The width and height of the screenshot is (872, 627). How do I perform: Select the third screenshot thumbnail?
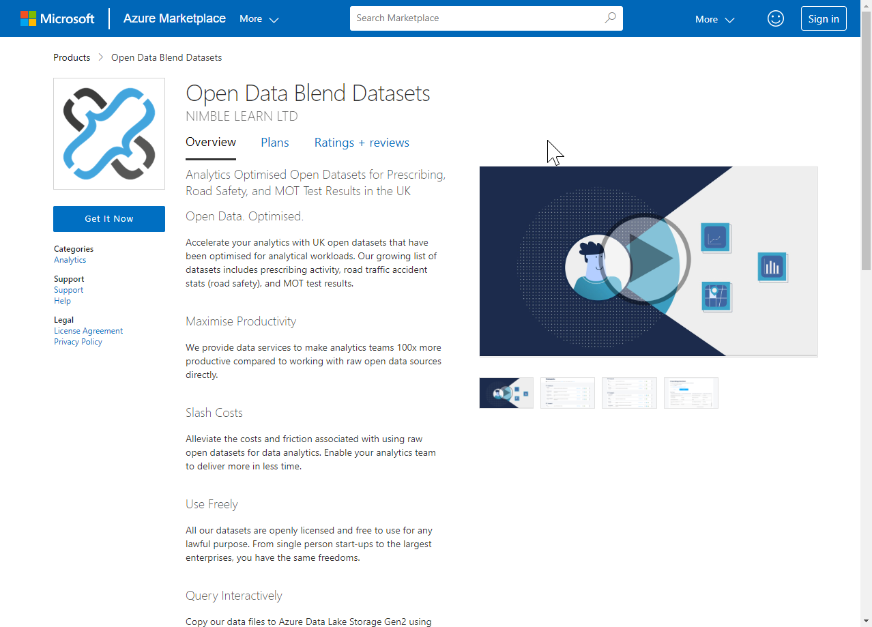point(629,393)
